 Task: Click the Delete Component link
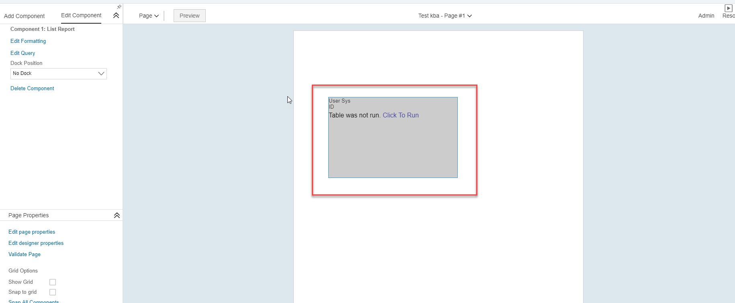pos(32,88)
